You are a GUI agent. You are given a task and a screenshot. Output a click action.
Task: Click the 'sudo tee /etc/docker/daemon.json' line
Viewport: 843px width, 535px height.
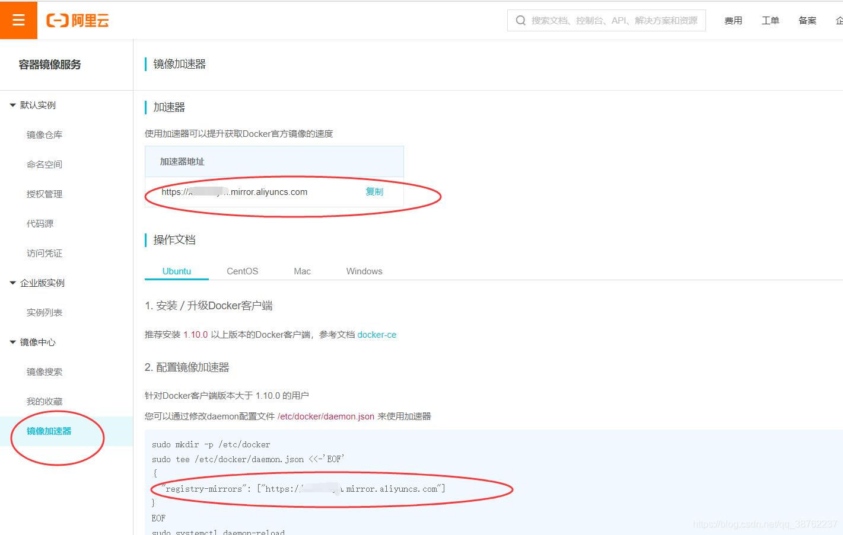248,459
